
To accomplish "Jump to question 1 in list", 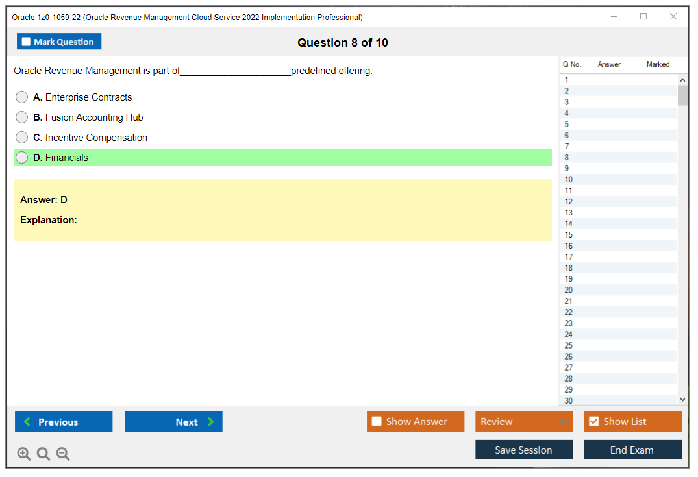I will 567,80.
